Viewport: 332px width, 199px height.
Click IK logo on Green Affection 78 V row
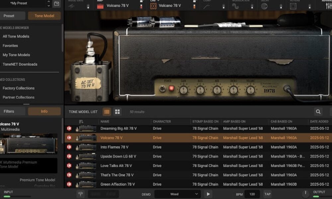(x=69, y=184)
